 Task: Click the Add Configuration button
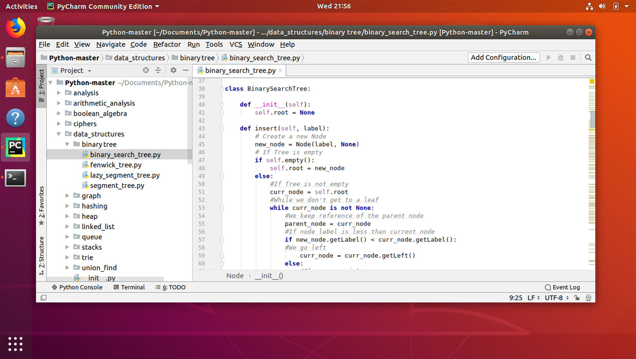tap(503, 57)
